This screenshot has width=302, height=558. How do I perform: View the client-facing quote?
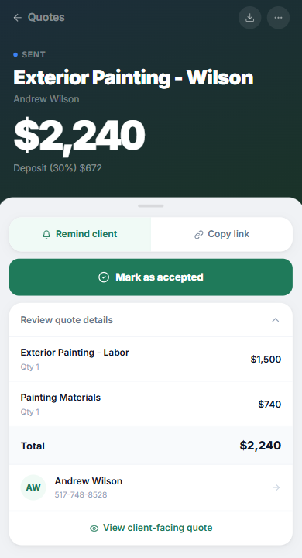(151, 528)
